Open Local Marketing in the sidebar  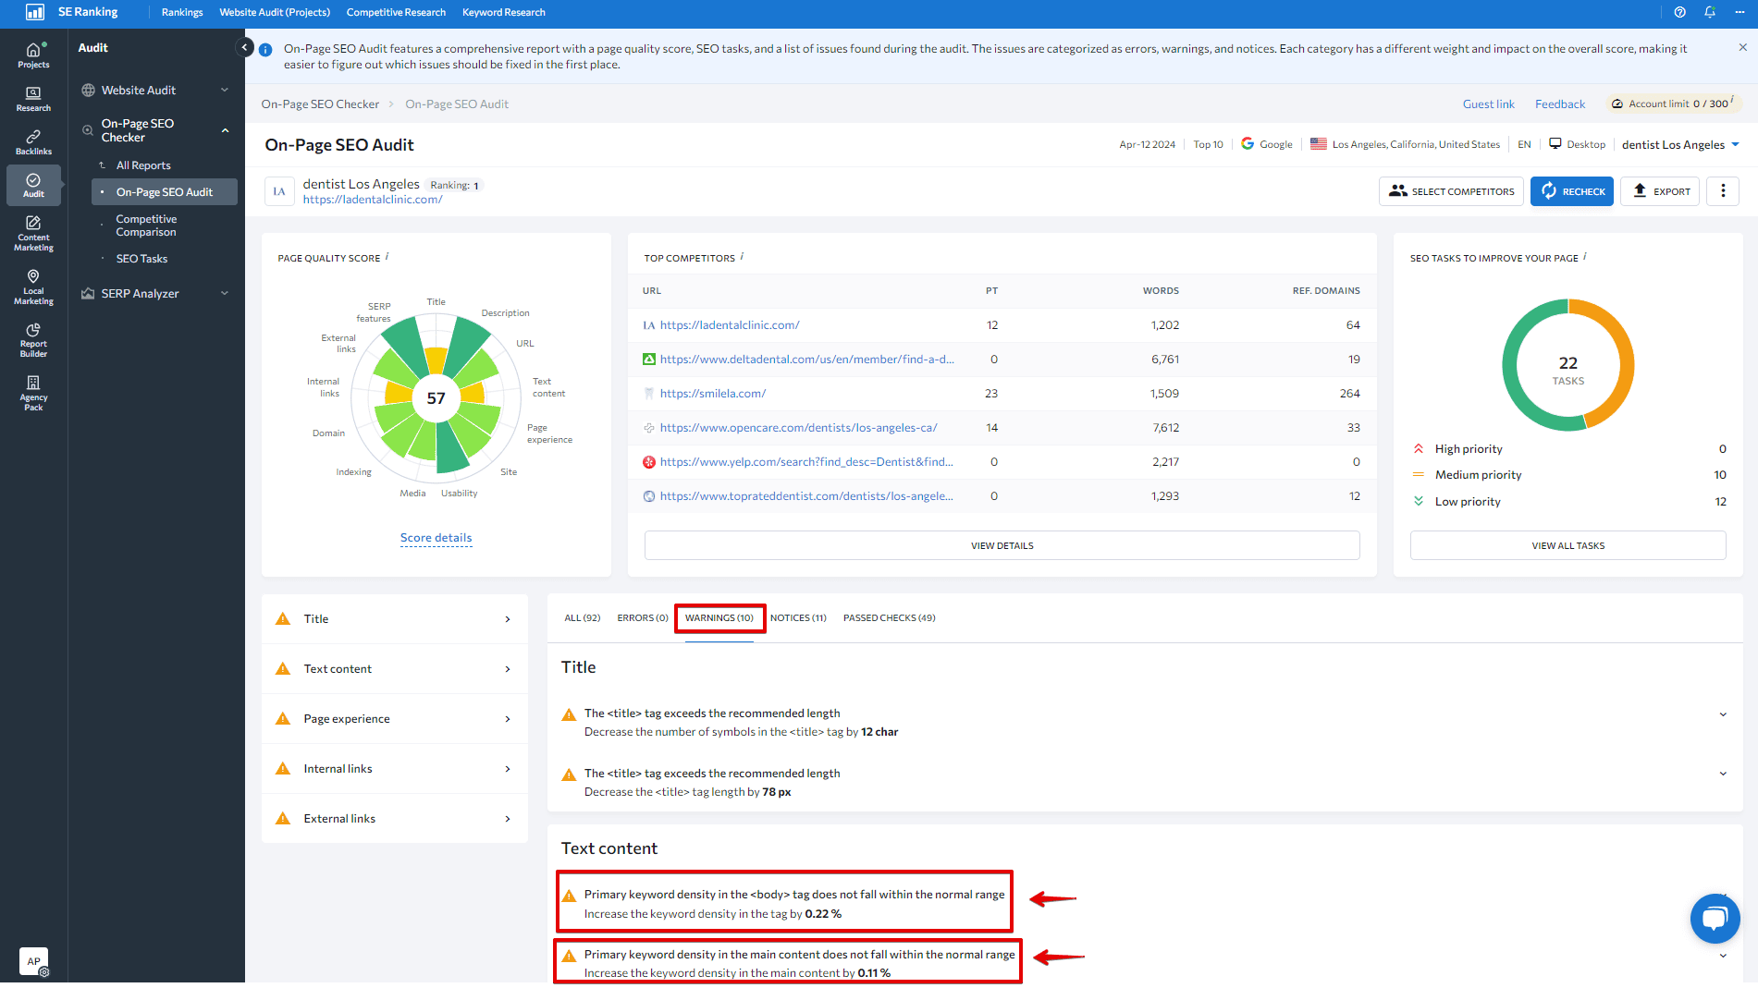pyautogui.click(x=33, y=287)
